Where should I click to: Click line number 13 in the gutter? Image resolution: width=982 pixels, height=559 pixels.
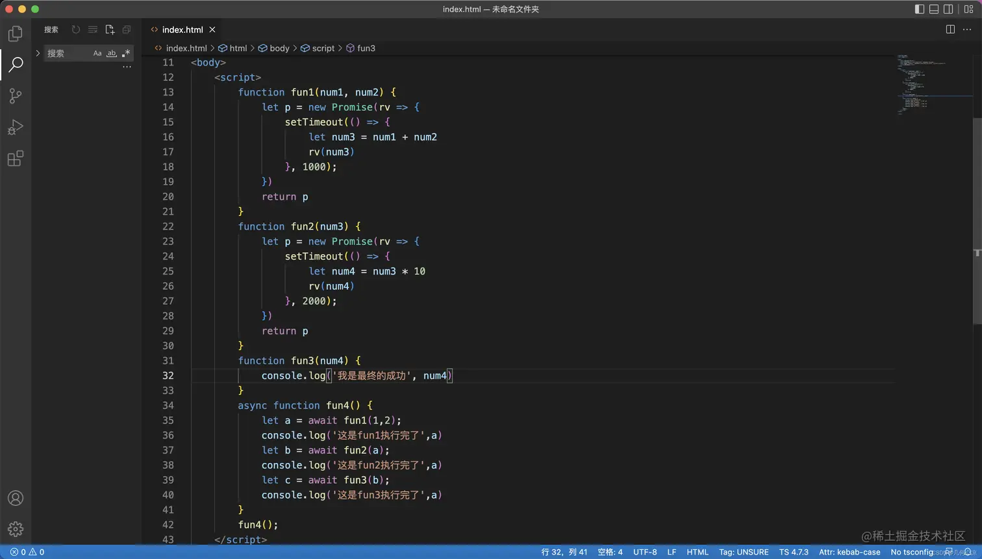coord(168,92)
